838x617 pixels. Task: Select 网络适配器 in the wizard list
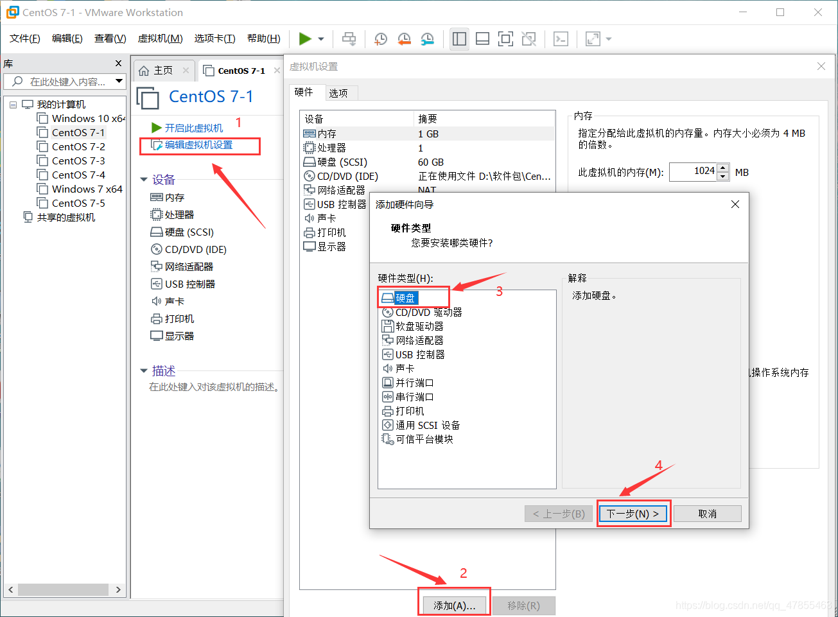pos(413,340)
